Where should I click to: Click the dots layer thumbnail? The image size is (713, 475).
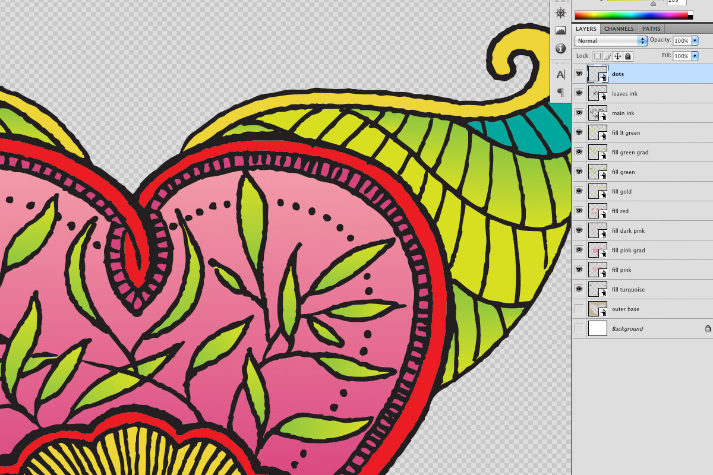[597, 74]
